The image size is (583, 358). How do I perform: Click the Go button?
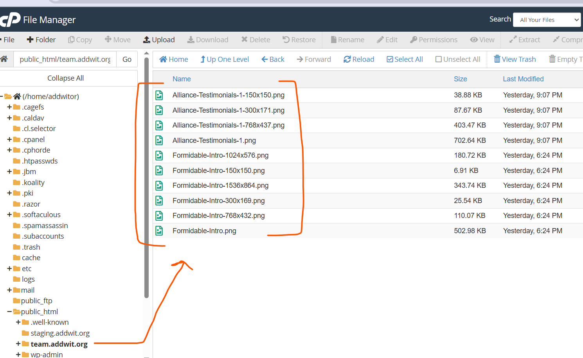tap(127, 59)
